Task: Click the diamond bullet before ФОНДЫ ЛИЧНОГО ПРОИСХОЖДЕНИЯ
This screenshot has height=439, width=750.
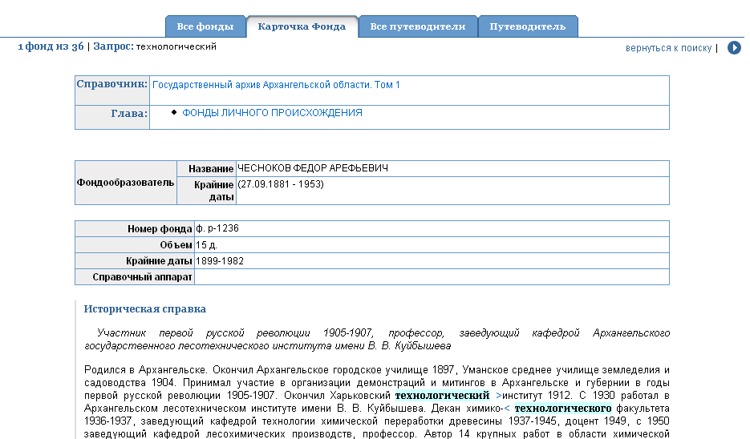Action: (x=174, y=113)
